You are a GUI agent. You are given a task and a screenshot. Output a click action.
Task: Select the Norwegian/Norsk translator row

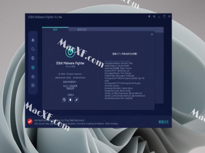coord(118,73)
